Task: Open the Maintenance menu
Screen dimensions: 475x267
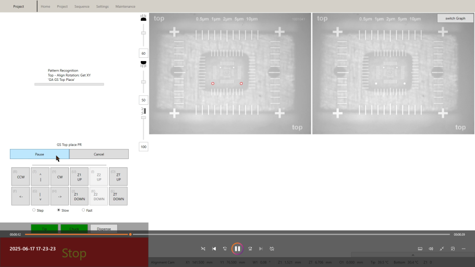Action: tap(125, 6)
